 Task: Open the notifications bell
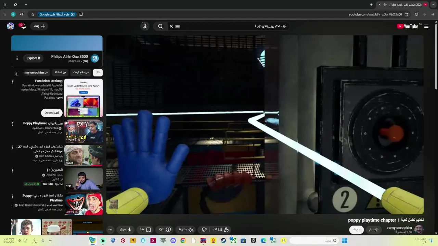23,26
